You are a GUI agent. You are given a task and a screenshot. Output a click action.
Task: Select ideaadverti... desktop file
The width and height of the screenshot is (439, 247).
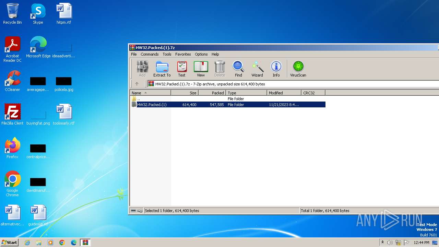[64, 51]
